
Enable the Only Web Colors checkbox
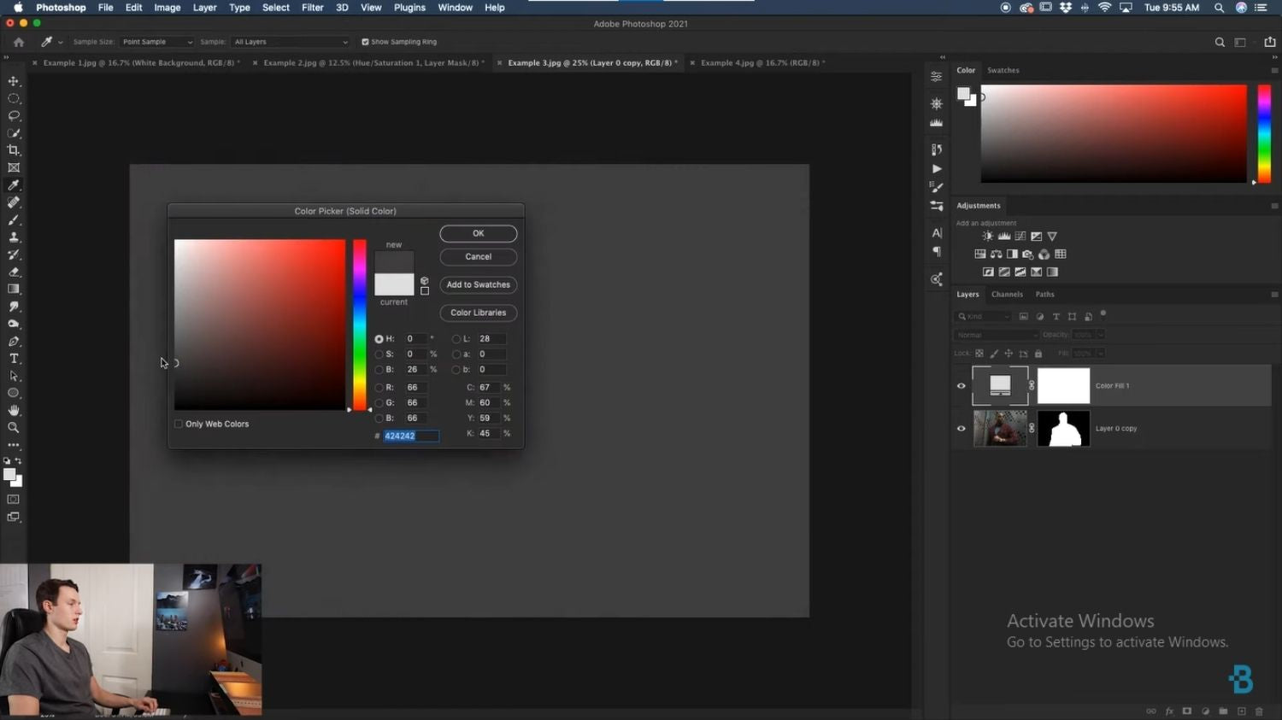point(178,423)
